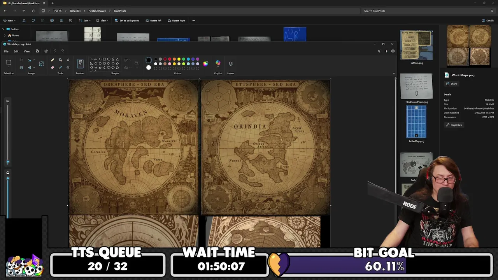Select the white Color 2 circle
This screenshot has height=280, width=498.
pos(149,68)
